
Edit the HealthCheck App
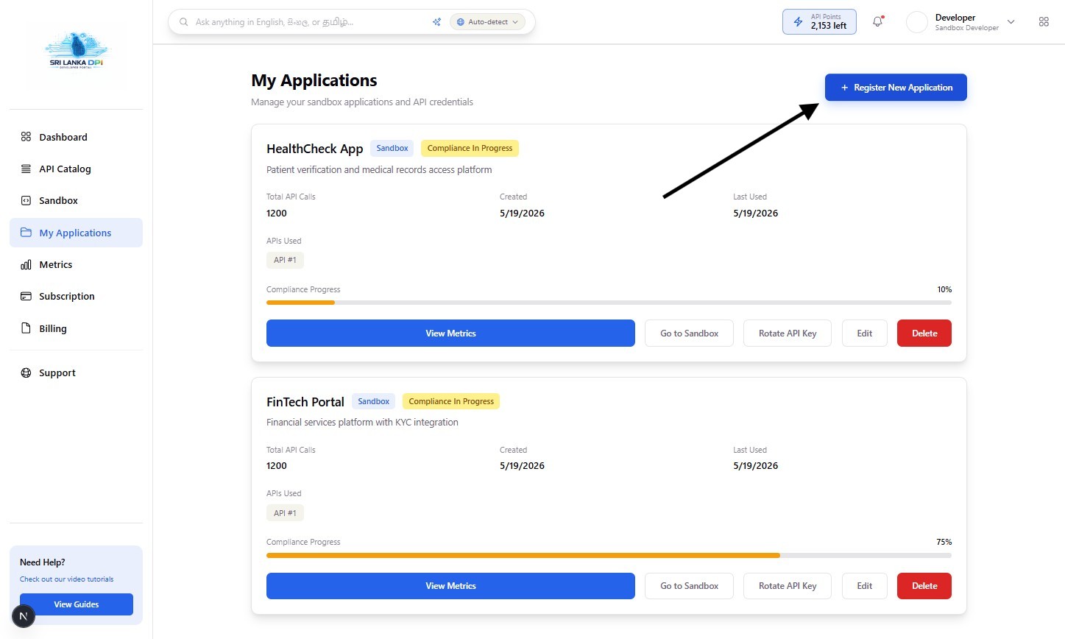865,333
